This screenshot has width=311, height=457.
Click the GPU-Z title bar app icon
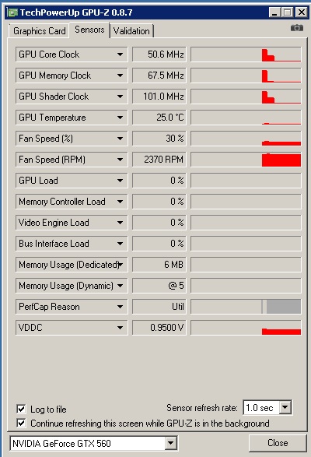point(12,12)
